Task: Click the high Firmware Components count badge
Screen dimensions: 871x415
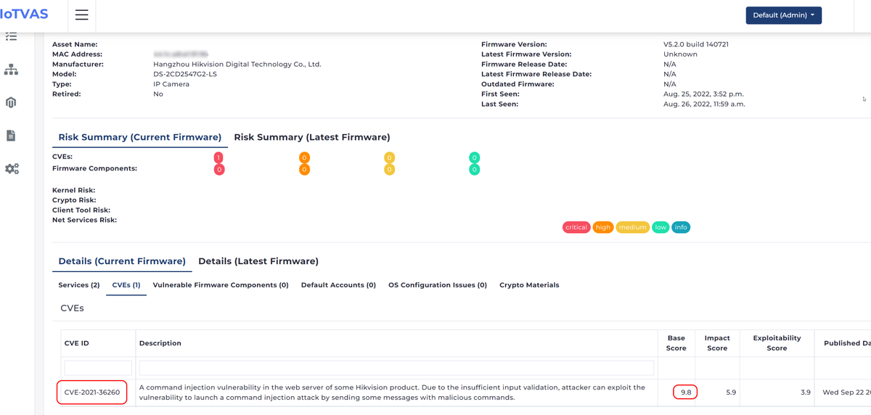Action: coord(304,169)
